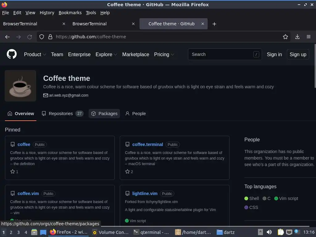Switch to the first BrowserTerminal tab
This screenshot has width=316, height=237.
(x=34, y=24)
